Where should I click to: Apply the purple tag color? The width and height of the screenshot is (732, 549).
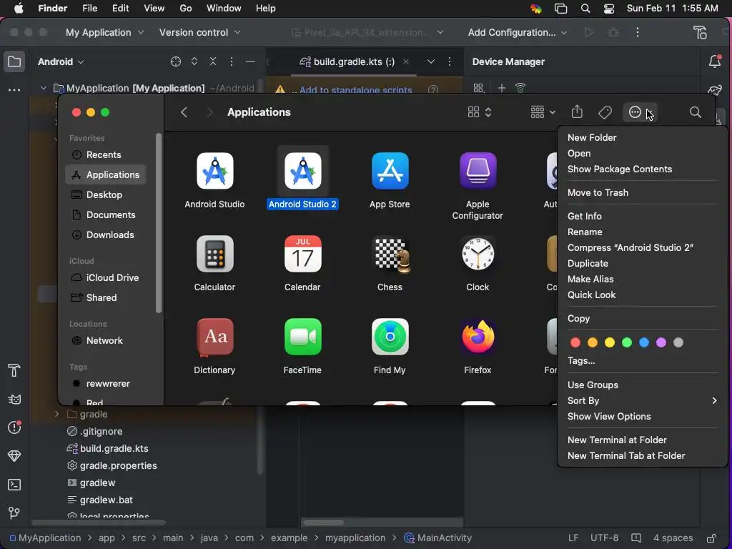click(661, 342)
